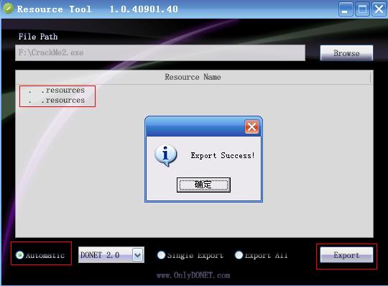Viewport: 388px width, 286px height.
Task: Select the second .resources list entry
Action: tap(57, 101)
